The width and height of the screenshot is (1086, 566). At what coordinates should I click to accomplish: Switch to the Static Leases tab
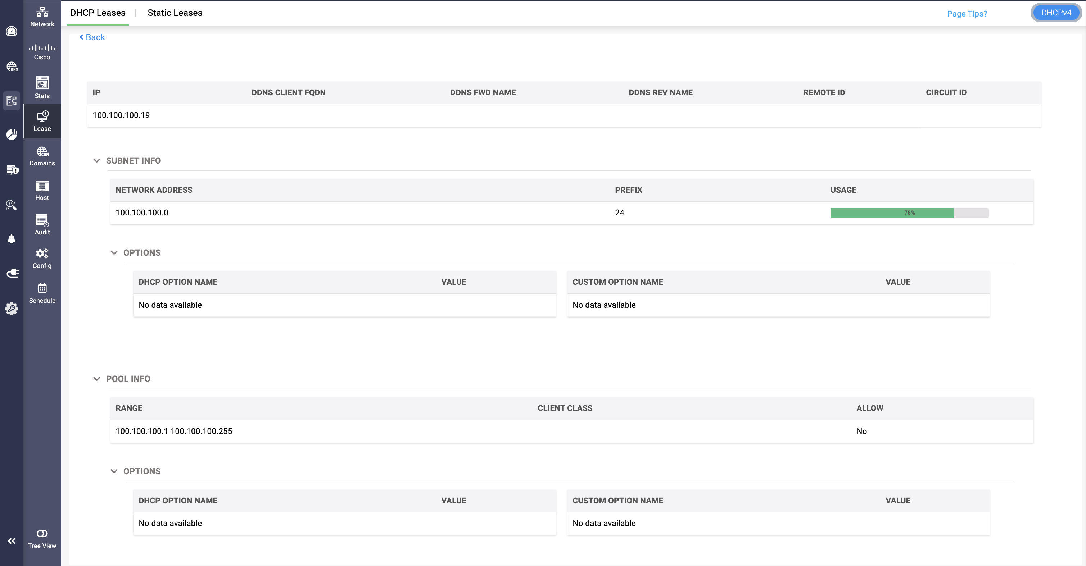coord(175,13)
